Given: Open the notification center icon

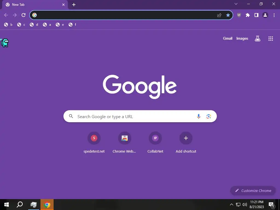Looking at the screenshot, I should coord(271,205).
